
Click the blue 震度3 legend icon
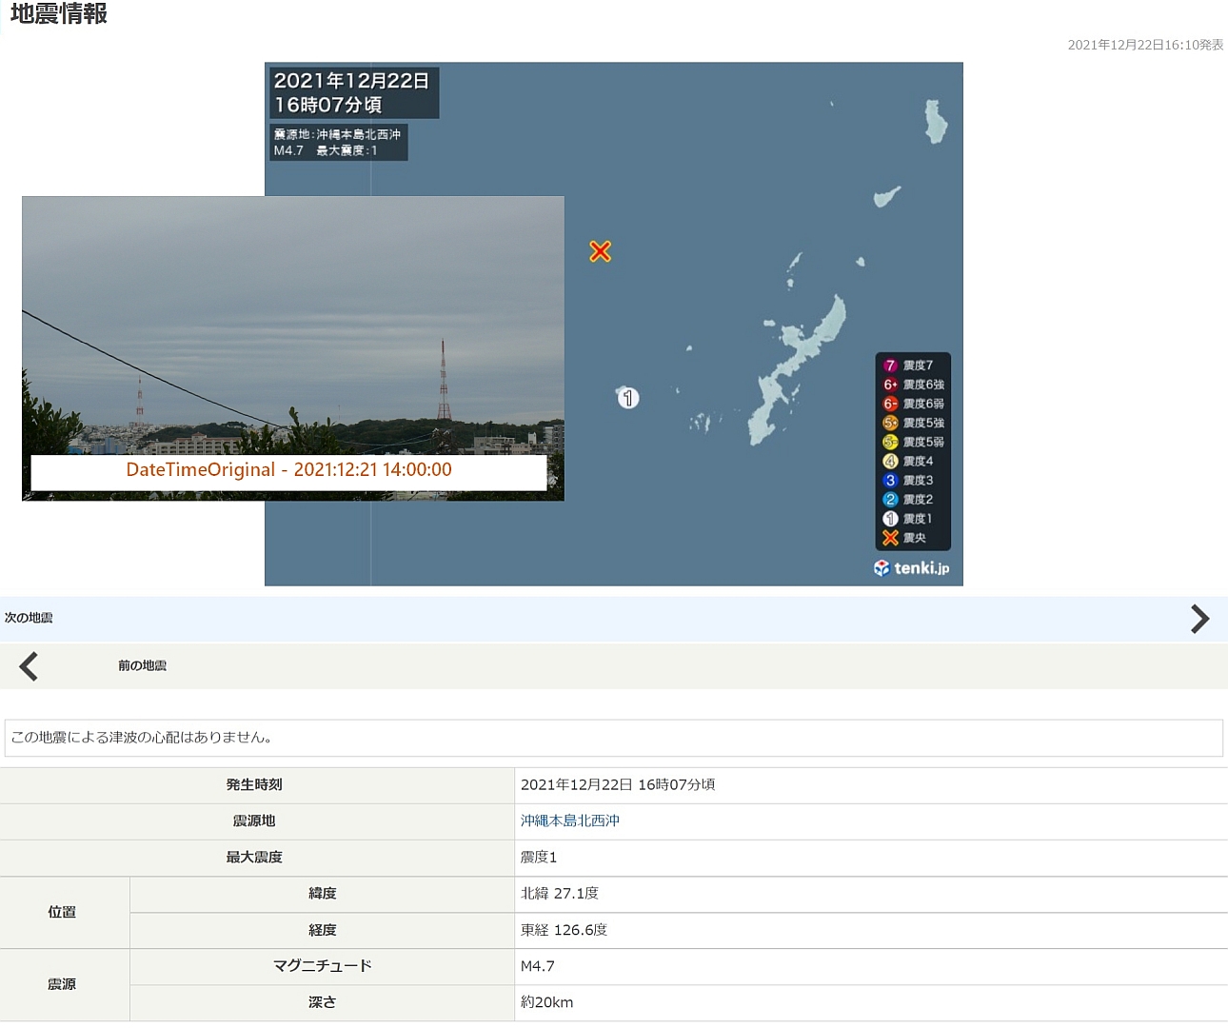point(890,481)
